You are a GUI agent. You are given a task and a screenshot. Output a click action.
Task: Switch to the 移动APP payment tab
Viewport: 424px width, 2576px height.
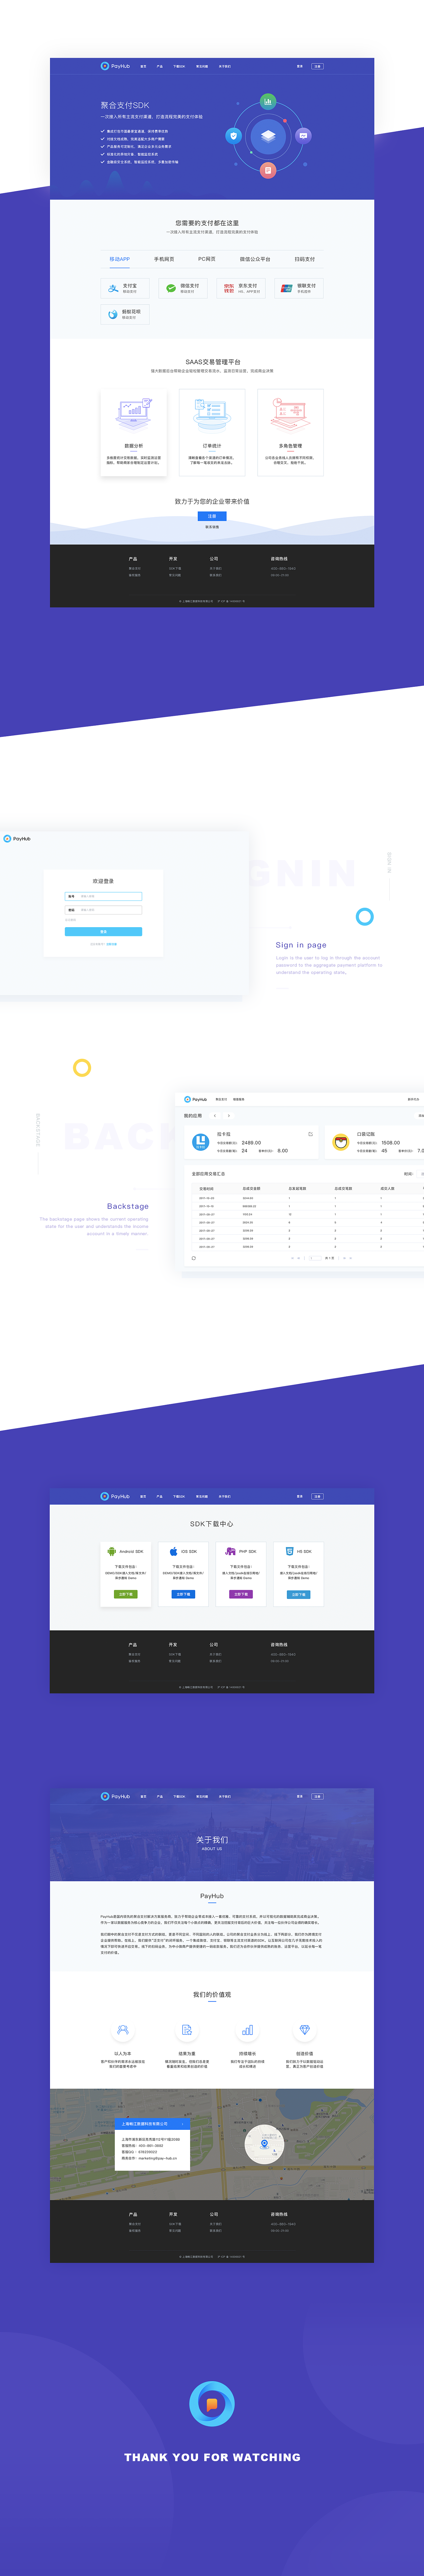click(x=120, y=259)
